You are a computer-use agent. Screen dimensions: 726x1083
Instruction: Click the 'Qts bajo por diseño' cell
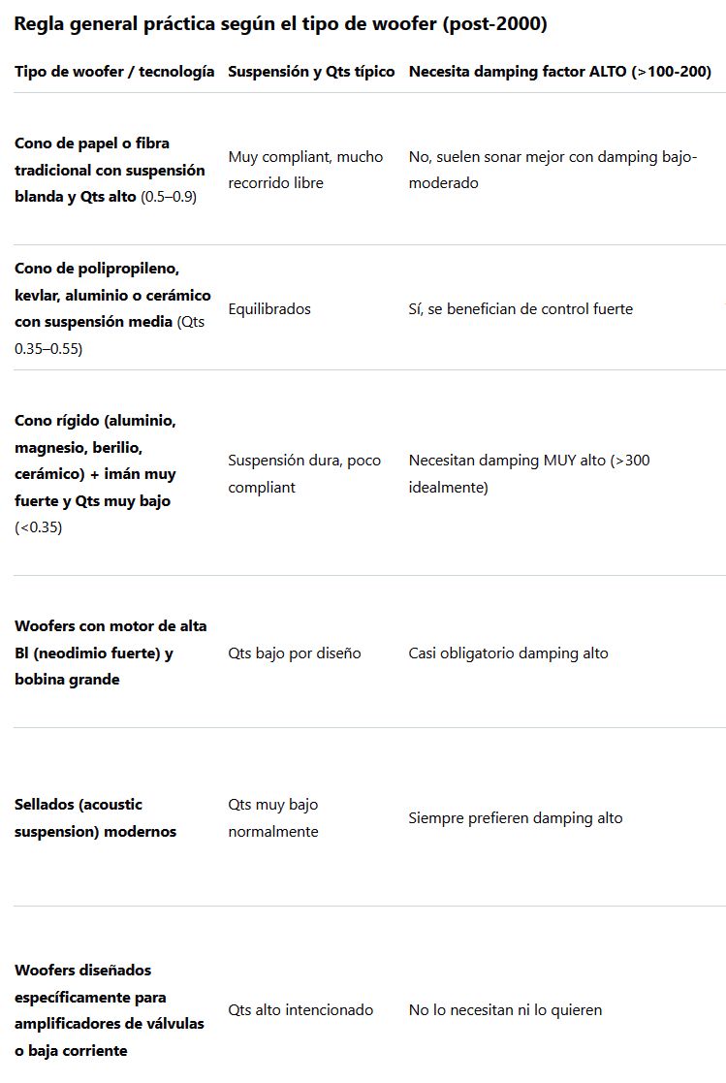pos(294,653)
